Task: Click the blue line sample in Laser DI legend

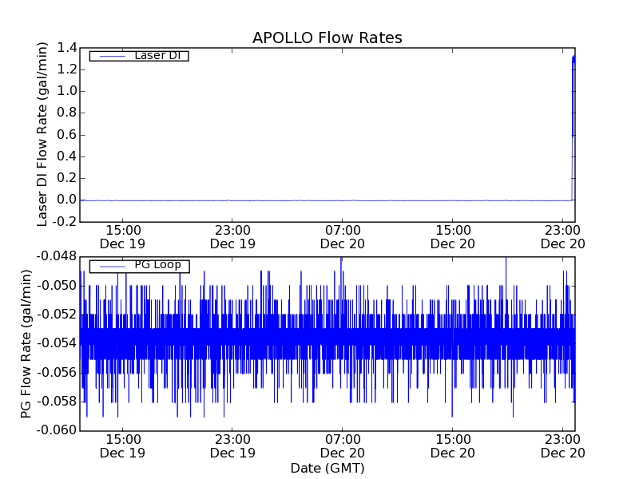Action: click(110, 56)
